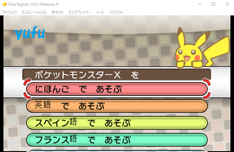234x152 pixels.
Task: Open the ファイル(F) menu
Action: click(9, 12)
